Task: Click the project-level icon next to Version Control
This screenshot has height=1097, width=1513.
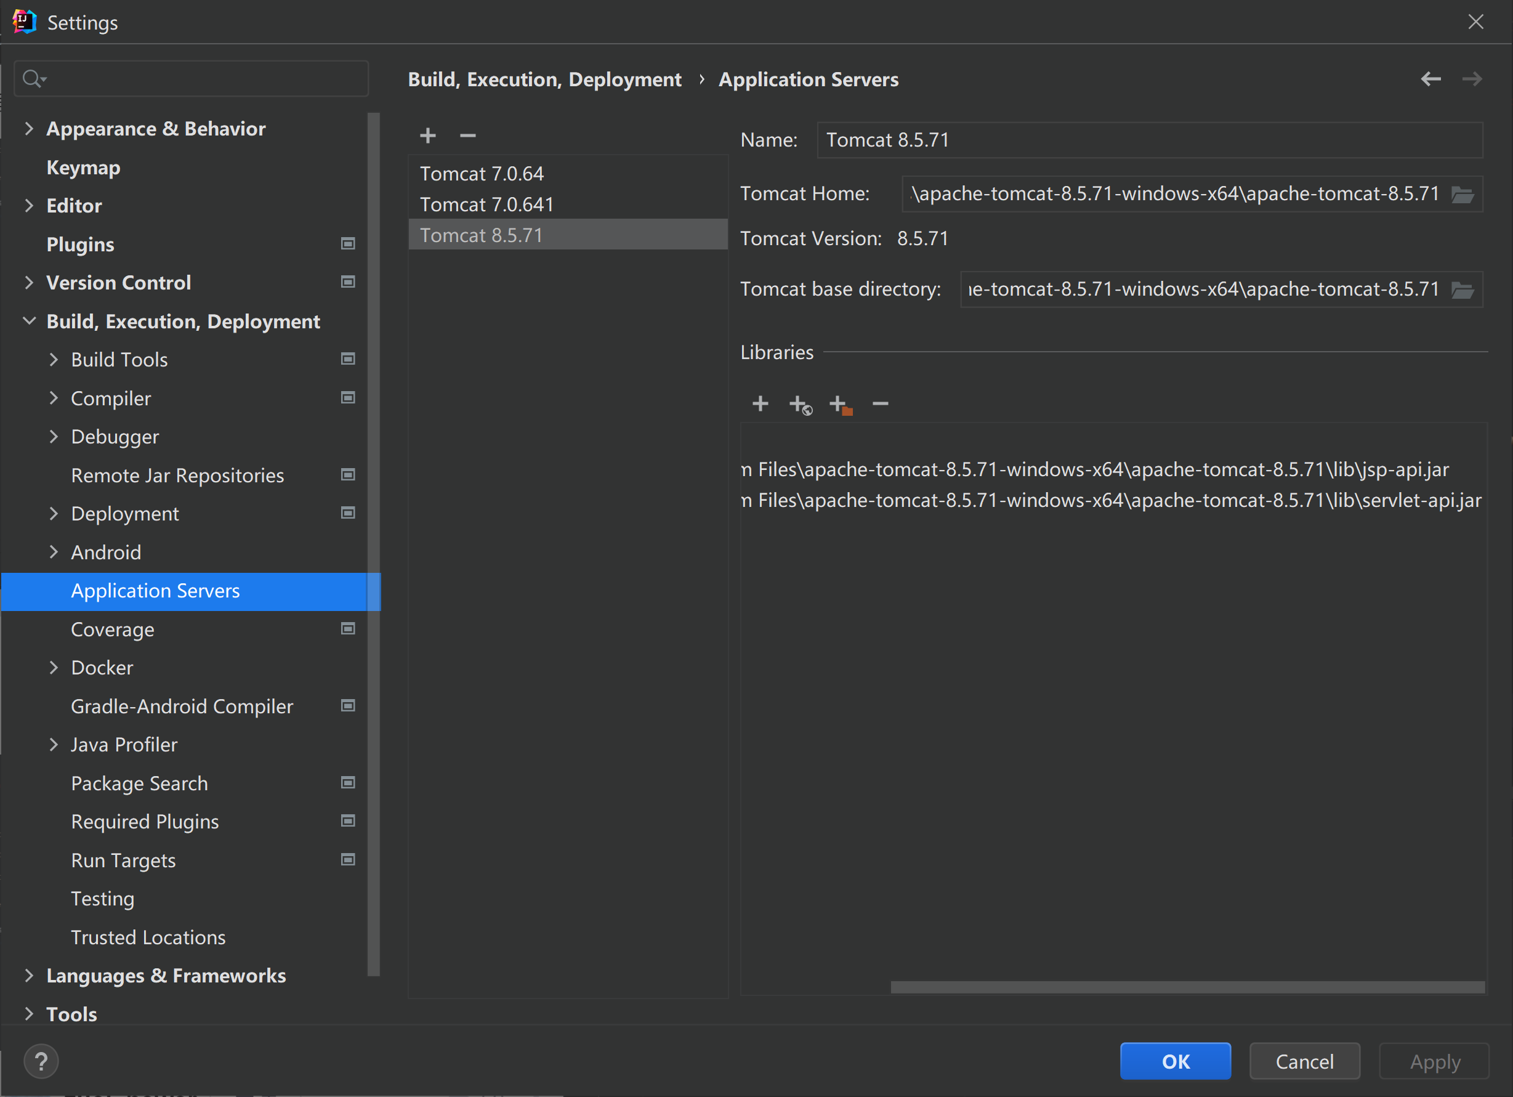Action: tap(347, 281)
